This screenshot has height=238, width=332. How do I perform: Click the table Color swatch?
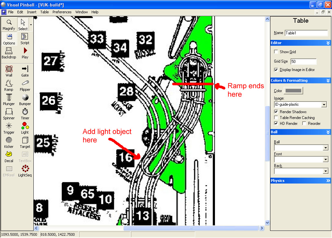(293, 91)
